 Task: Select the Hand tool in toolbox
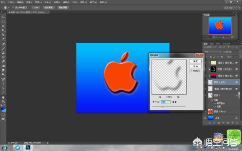3,97
